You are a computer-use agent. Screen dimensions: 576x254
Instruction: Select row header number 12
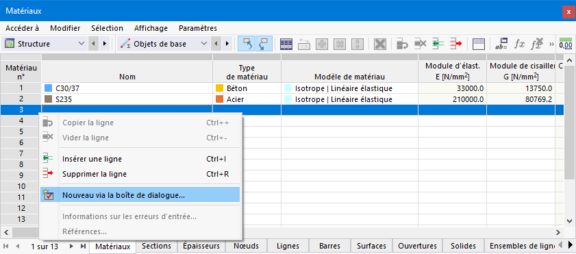(21, 208)
